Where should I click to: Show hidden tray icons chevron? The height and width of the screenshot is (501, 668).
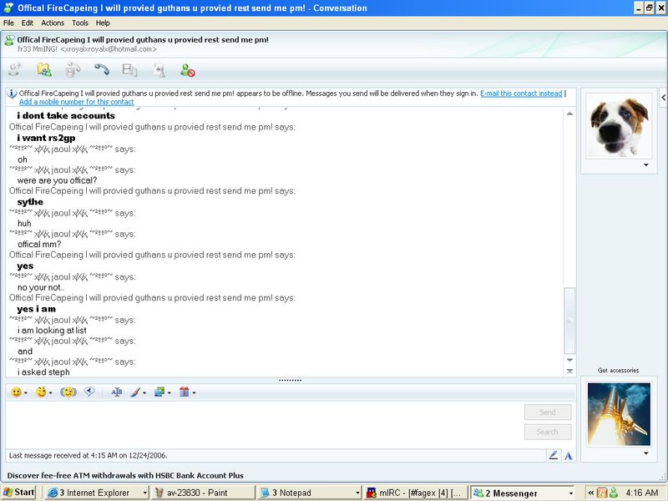coord(591,493)
